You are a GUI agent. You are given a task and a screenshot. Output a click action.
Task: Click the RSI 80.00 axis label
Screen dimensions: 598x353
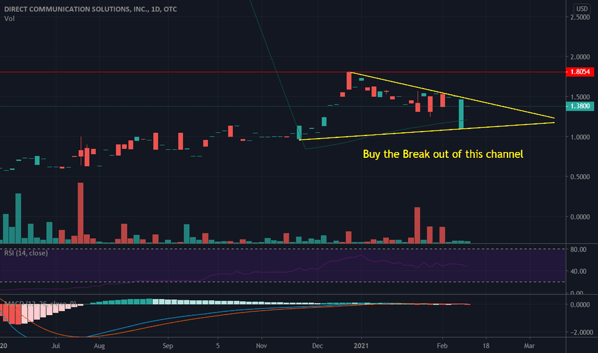pos(579,250)
